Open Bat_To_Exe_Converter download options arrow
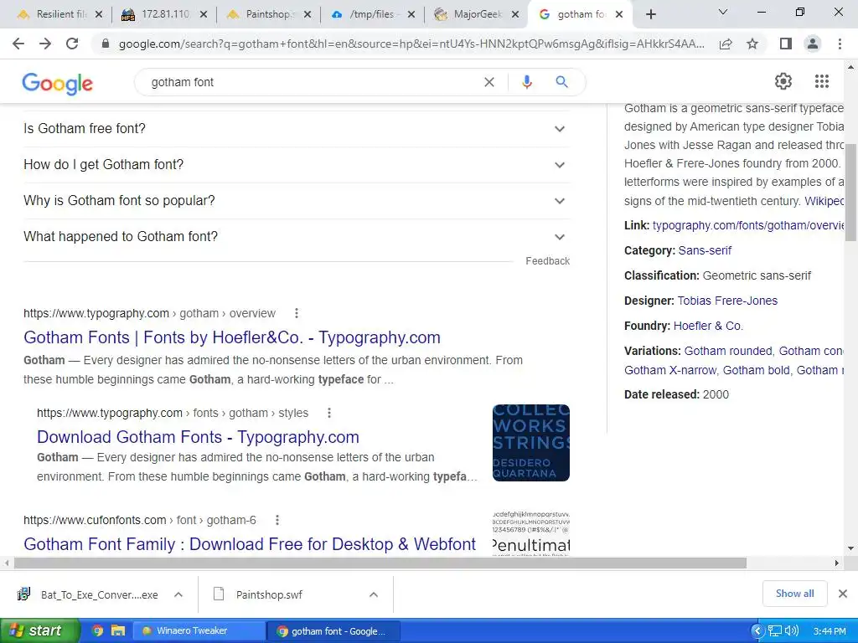The image size is (858, 643). 178,594
